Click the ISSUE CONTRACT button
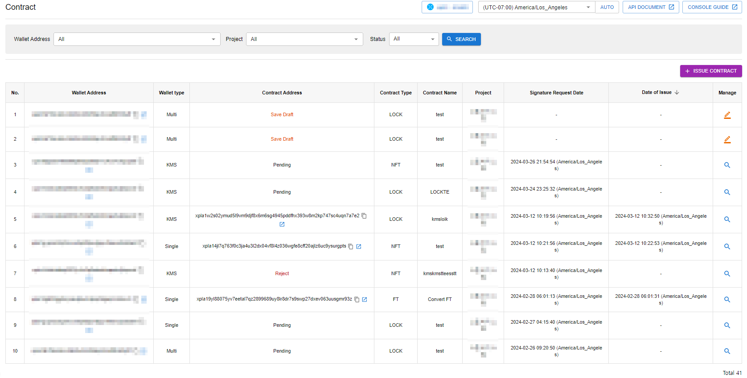The width and height of the screenshot is (747, 378). tap(711, 71)
